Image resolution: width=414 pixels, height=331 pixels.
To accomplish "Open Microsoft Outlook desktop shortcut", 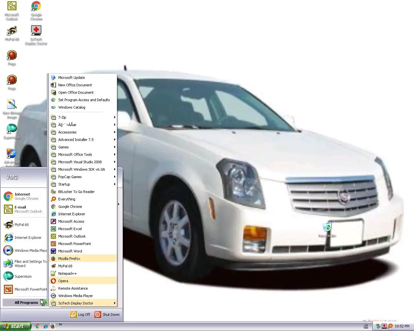I will [x=12, y=11].
